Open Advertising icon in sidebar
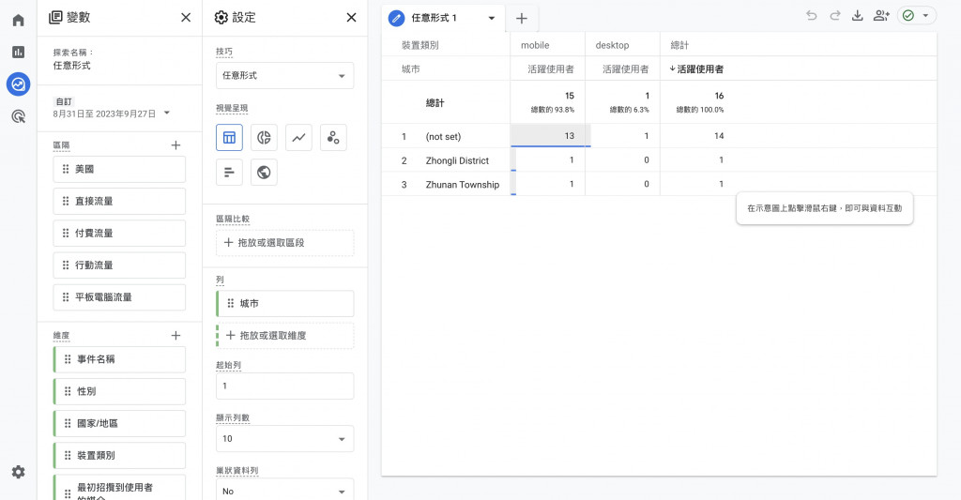 tap(19, 115)
